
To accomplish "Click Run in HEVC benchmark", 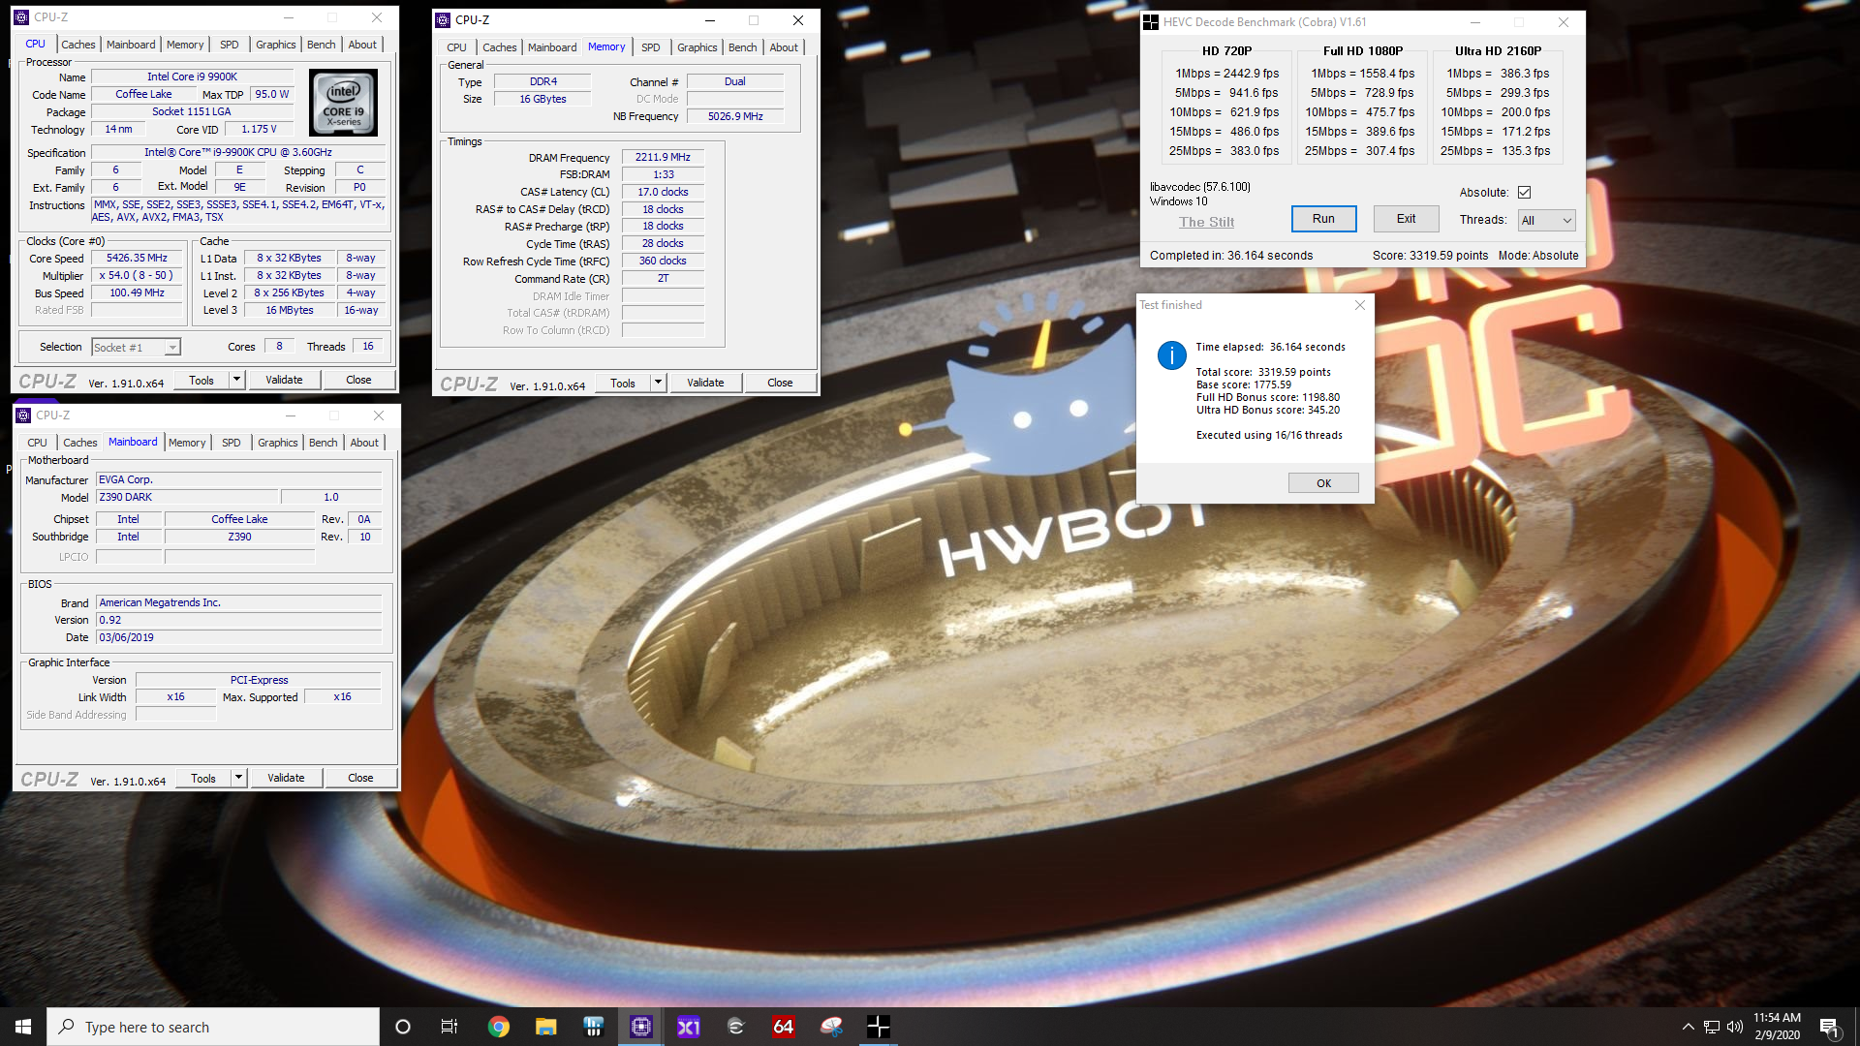I will 1323,219.
